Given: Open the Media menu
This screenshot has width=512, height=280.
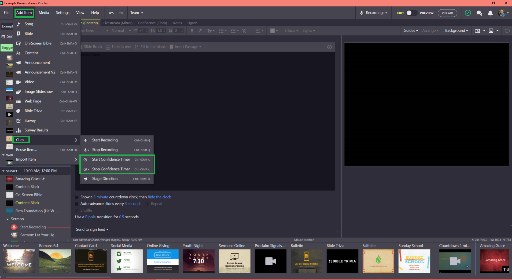Looking at the screenshot, I should [x=44, y=13].
